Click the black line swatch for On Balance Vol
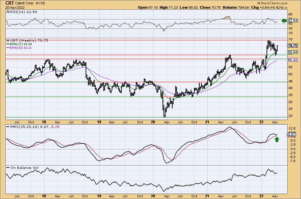The width and height of the screenshot is (301, 199). tap(8, 168)
